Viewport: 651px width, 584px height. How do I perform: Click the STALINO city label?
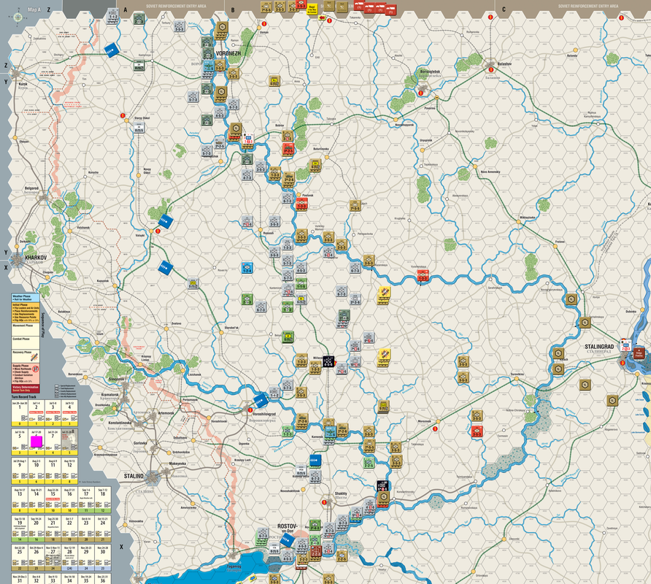click(134, 476)
